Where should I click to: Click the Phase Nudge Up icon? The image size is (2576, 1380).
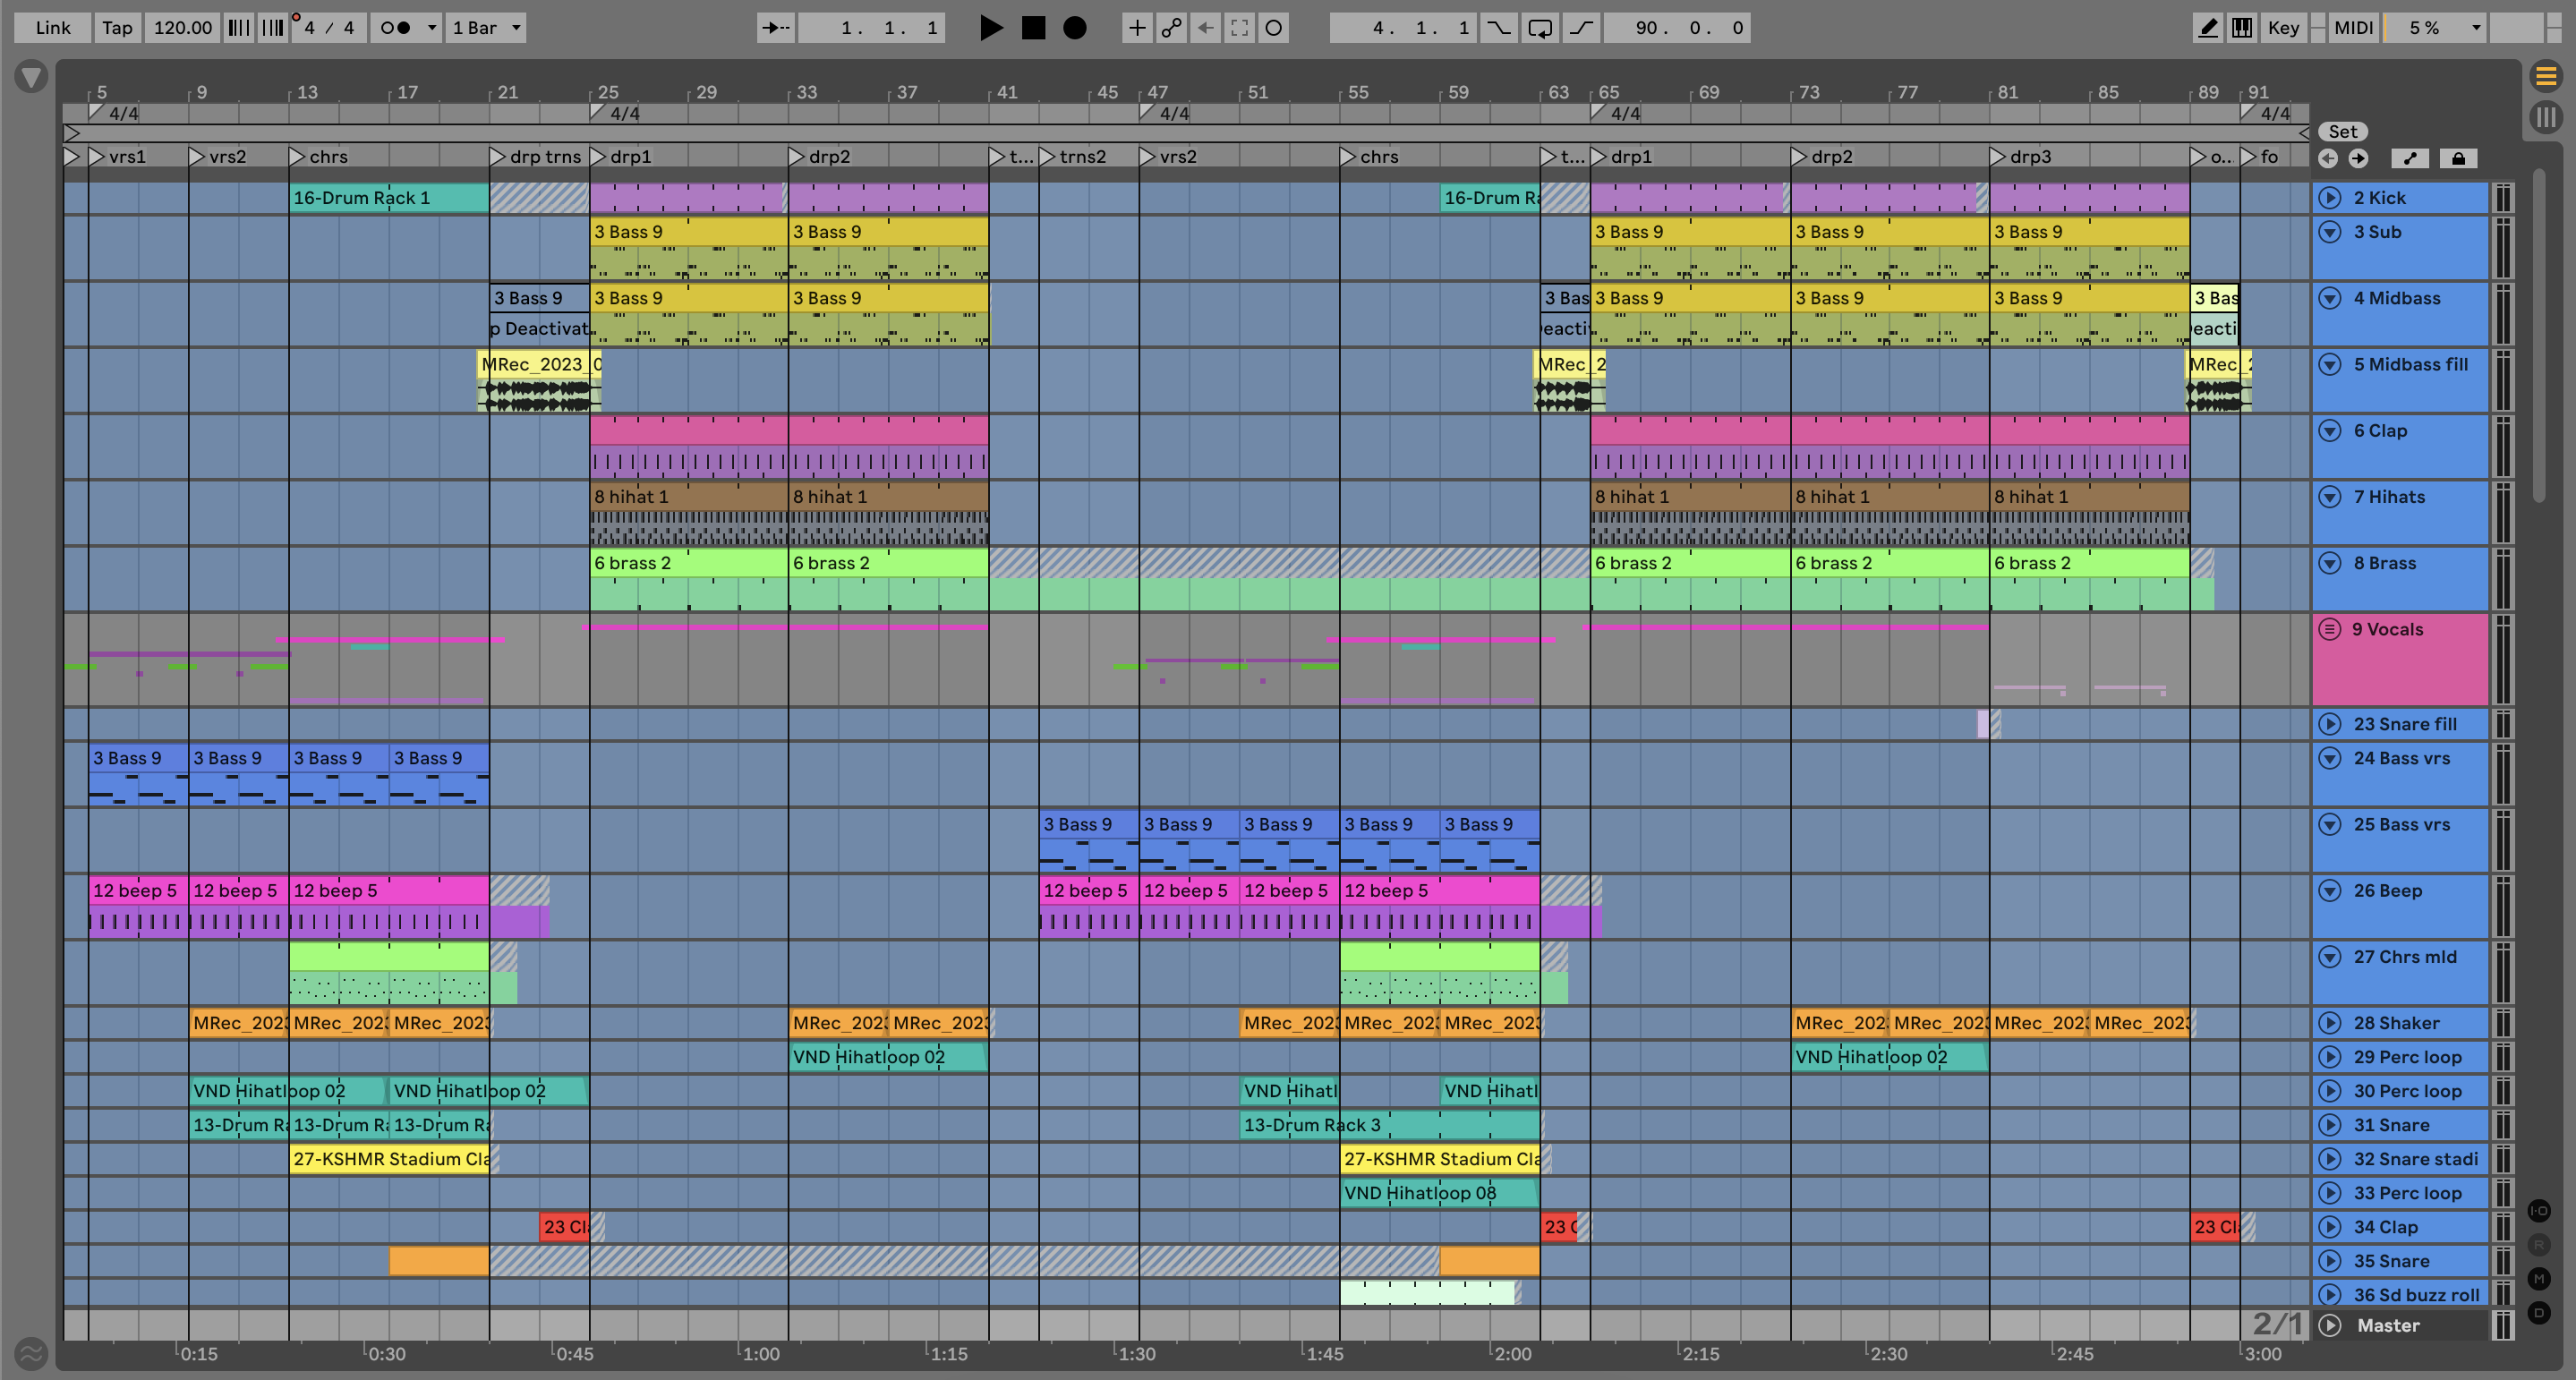click(272, 28)
